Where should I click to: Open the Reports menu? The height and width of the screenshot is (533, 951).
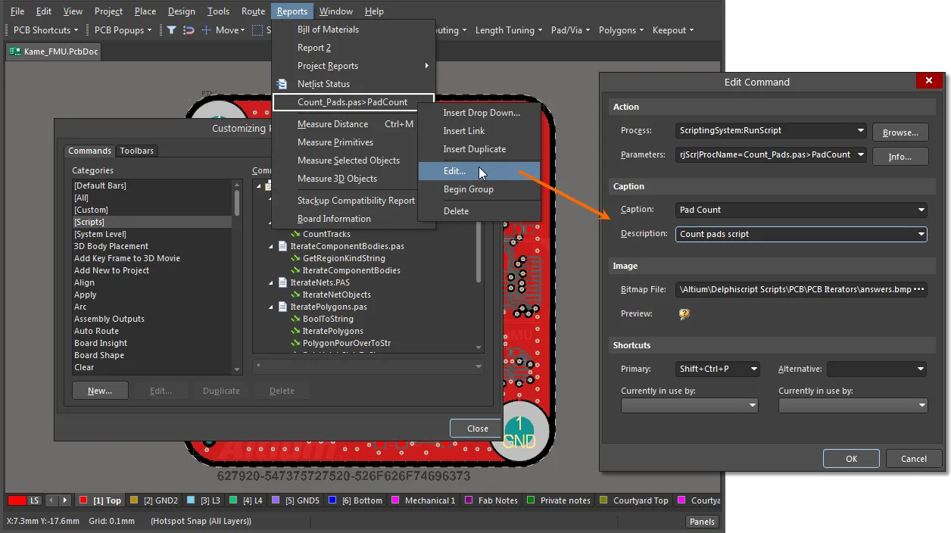(x=292, y=11)
